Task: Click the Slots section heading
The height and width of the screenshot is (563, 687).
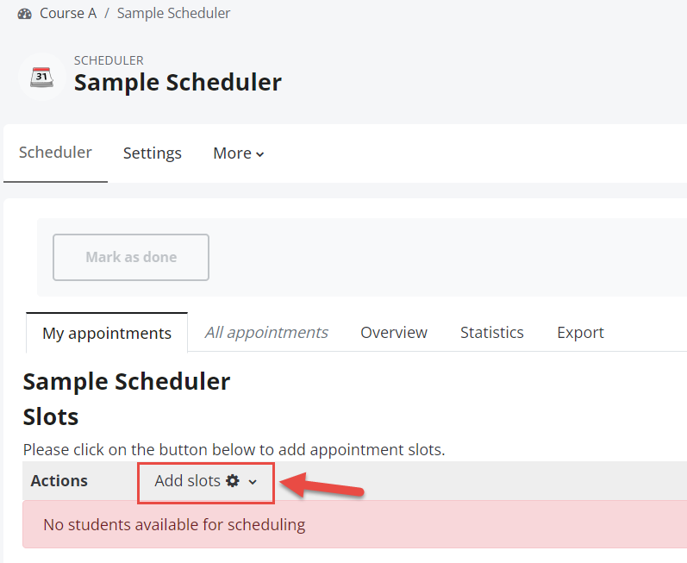Action: pos(51,416)
